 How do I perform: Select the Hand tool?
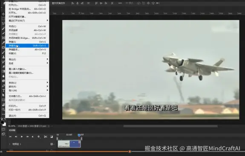pos(3,104)
